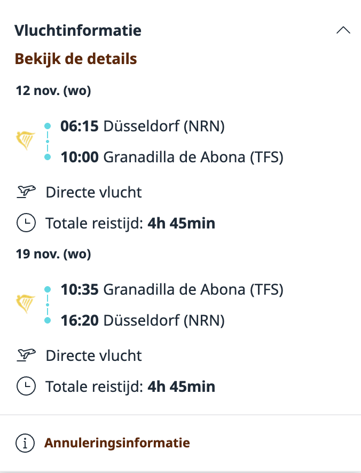The image size is (361, 473).
Task: Click the '12 nov. (wo)' date label
Action: point(53,91)
